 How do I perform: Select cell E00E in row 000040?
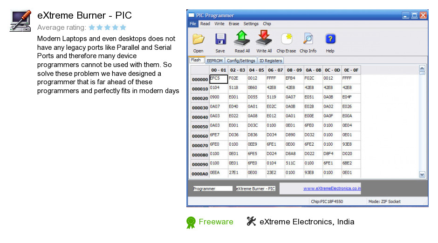point(314,117)
